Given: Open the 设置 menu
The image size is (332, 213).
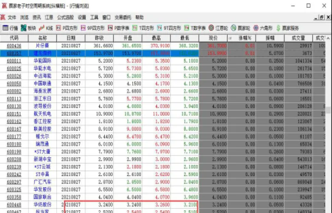Looking at the screenshot, I should [82, 18].
